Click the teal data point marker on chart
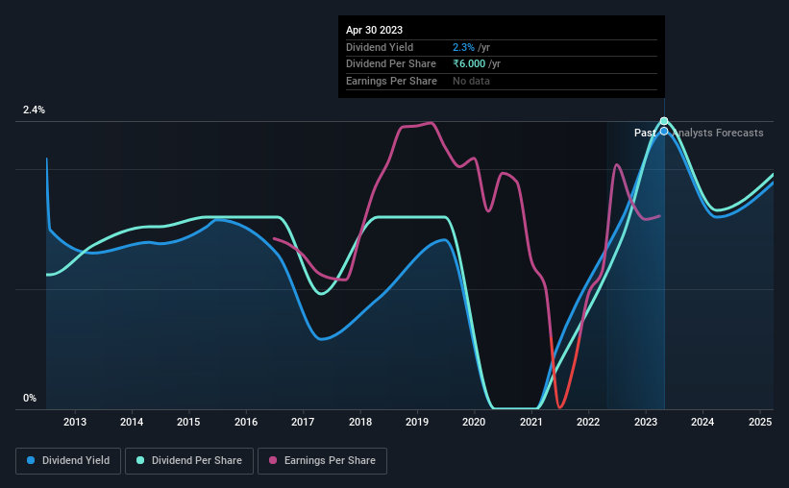Image resolution: width=789 pixels, height=488 pixels. pos(664,121)
